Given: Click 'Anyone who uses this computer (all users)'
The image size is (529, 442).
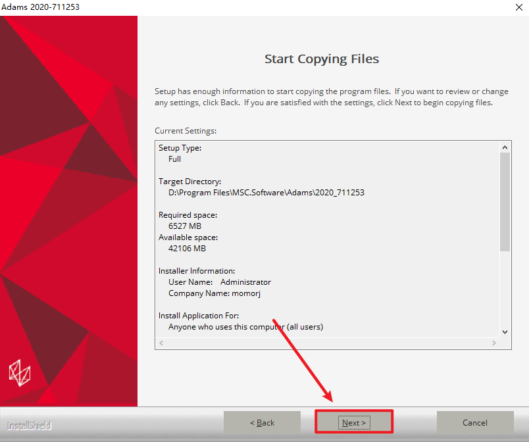Looking at the screenshot, I should coord(245,327).
